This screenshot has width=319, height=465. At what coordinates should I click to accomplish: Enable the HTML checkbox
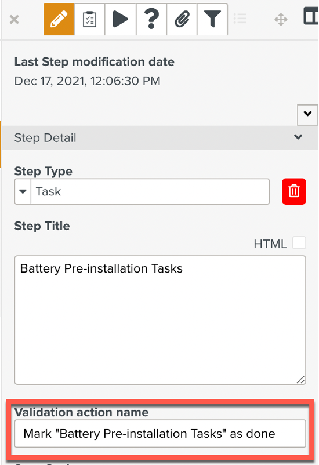(299, 243)
